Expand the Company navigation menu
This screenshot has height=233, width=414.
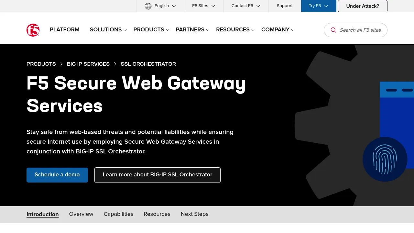click(x=278, y=30)
